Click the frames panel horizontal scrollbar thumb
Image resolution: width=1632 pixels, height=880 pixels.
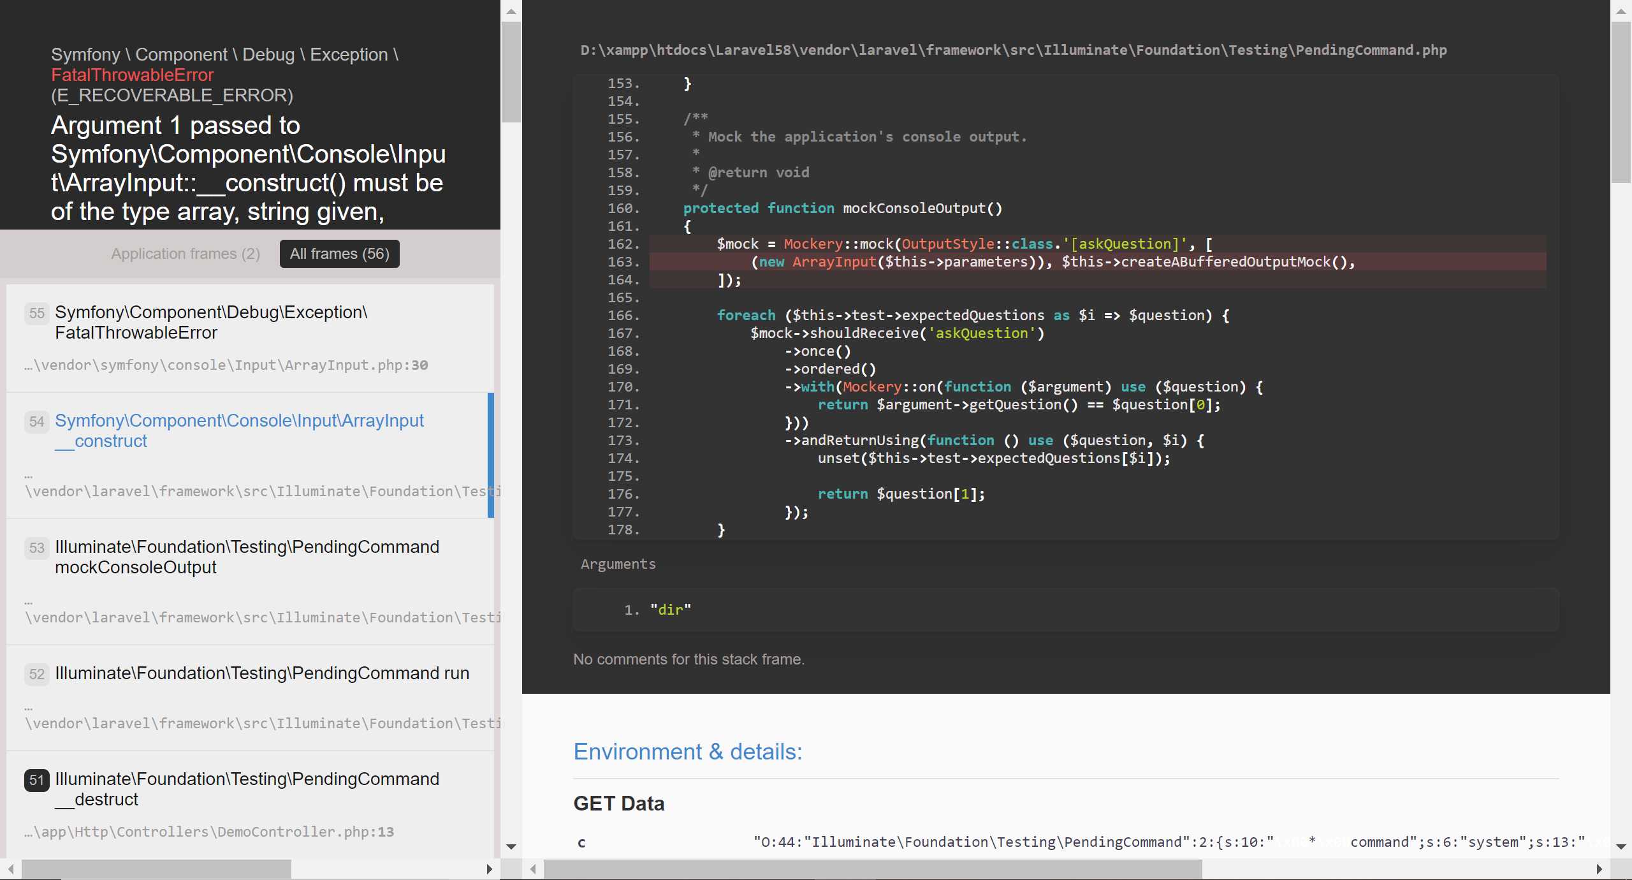point(156,869)
